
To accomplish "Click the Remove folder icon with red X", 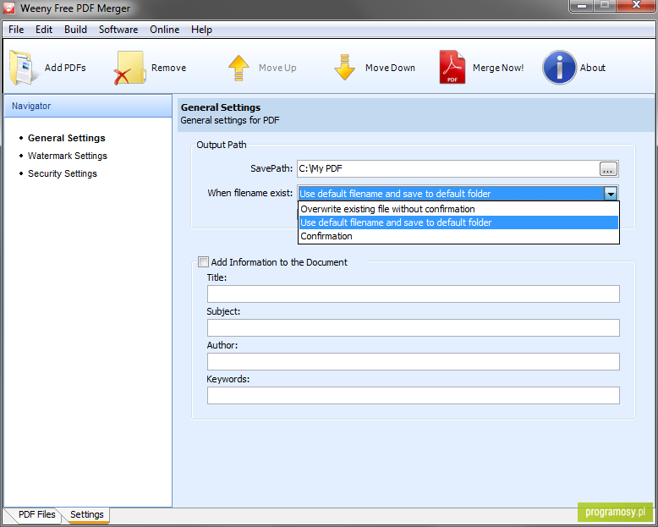I will pyautogui.click(x=129, y=68).
